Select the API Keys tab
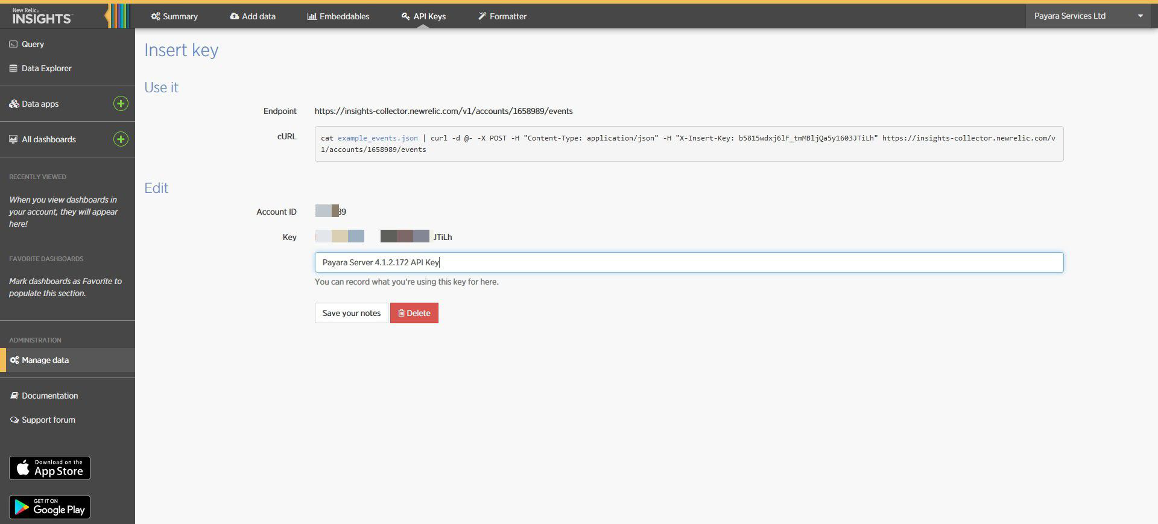Image resolution: width=1158 pixels, height=524 pixels. tap(423, 16)
